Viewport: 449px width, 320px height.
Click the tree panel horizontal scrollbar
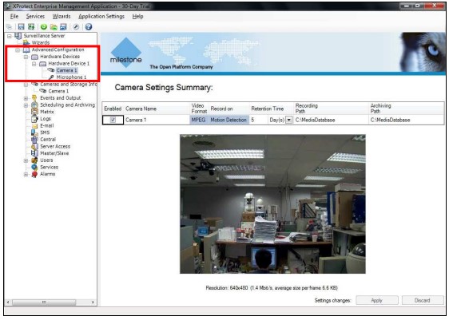tap(50, 302)
